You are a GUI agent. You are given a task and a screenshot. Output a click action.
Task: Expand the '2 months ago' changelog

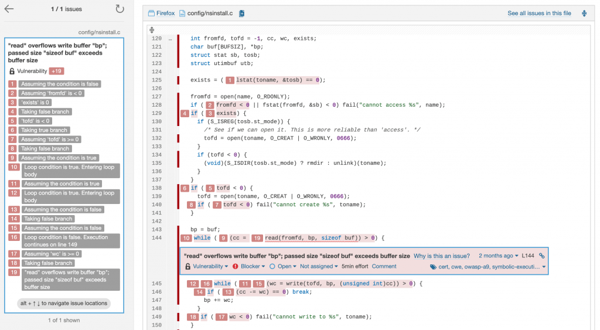click(x=498, y=256)
